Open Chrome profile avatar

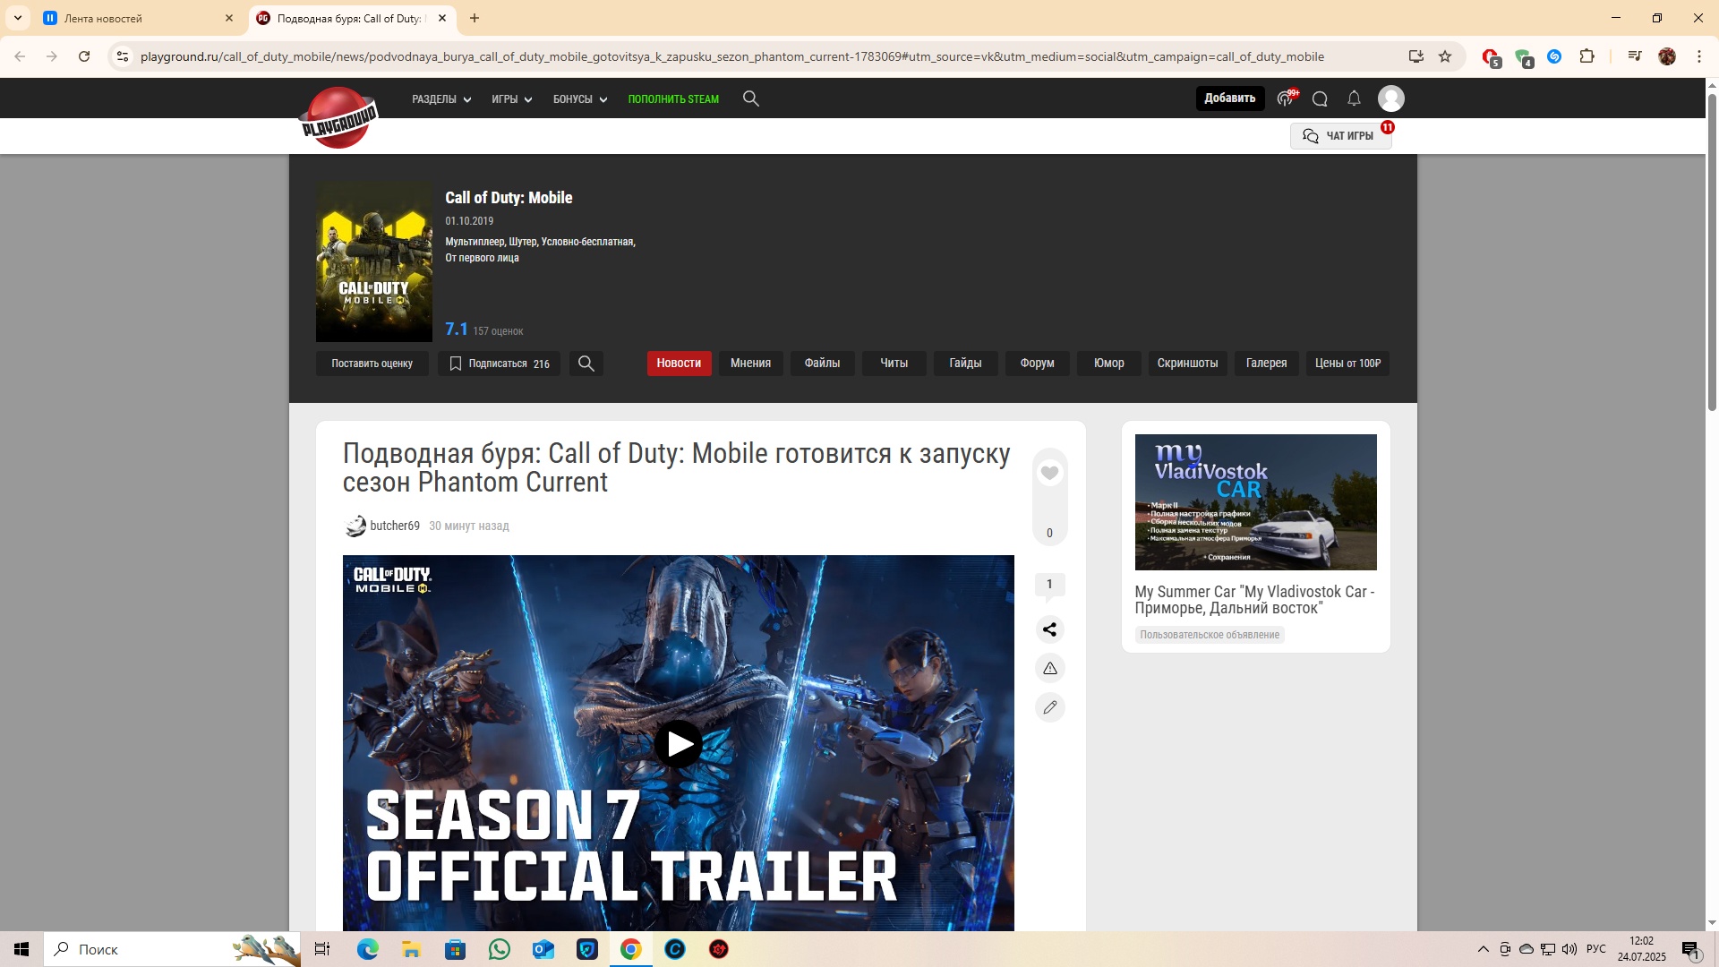click(1667, 56)
